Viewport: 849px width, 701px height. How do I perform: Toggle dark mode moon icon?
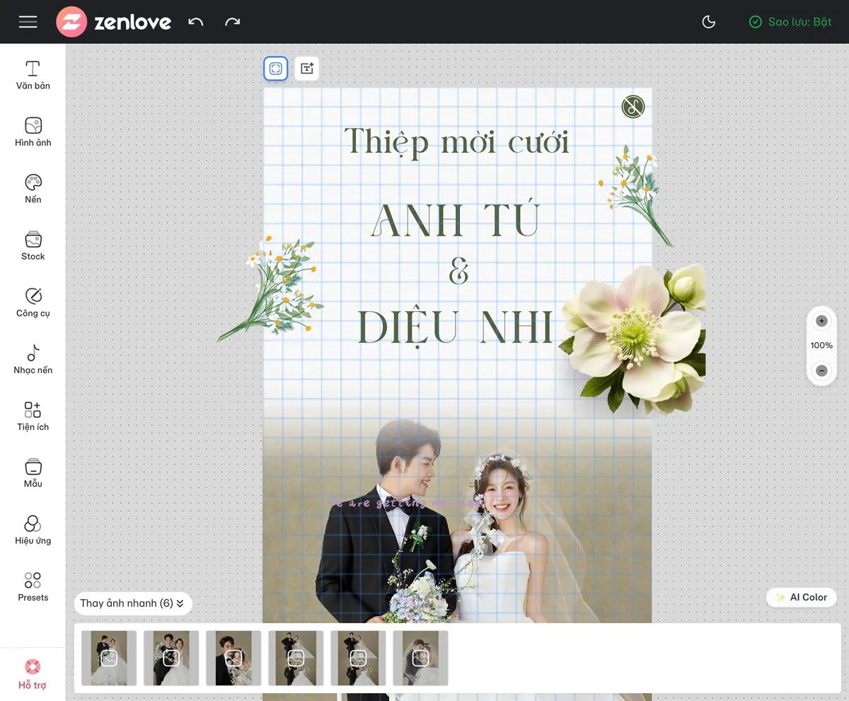[708, 22]
